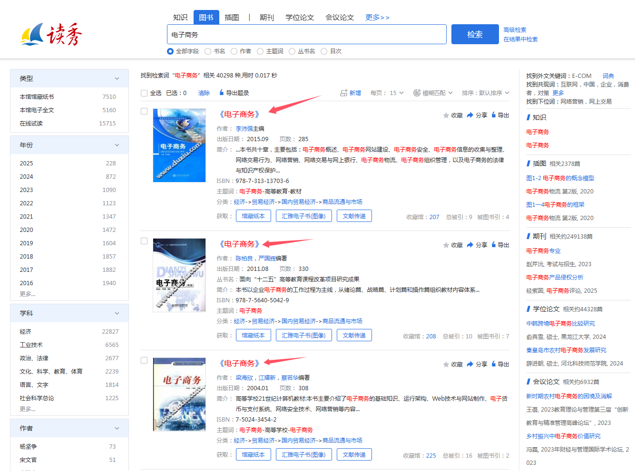Switch to the 图书 search tab
The width and height of the screenshot is (635, 471).
[206, 17]
